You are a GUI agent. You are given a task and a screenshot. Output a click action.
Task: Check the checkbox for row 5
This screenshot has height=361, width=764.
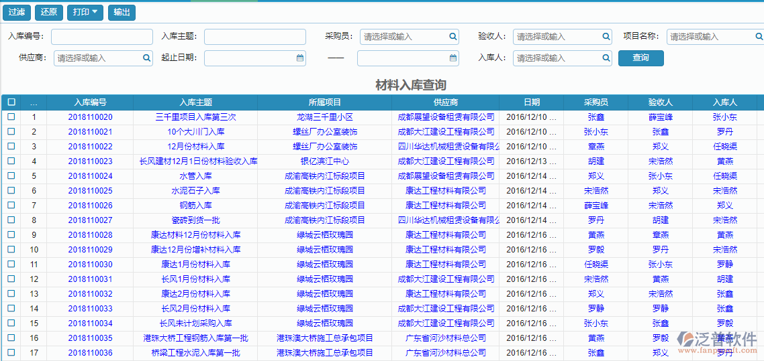click(x=11, y=175)
